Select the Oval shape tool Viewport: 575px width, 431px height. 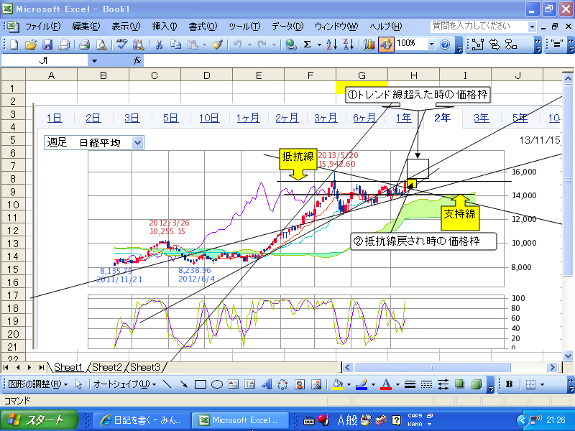[x=217, y=384]
